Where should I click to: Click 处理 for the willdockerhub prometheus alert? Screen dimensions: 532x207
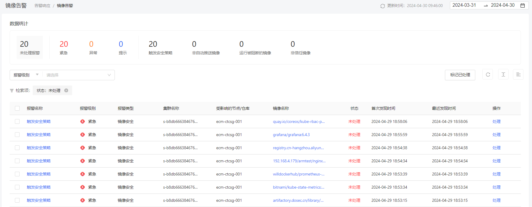[496, 174]
